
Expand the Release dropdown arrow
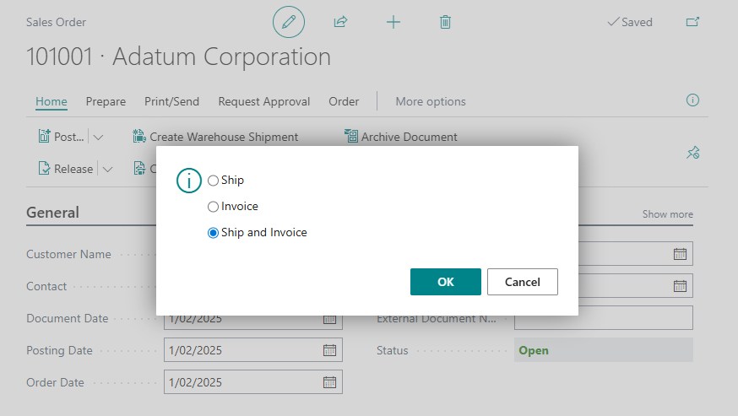[x=108, y=170]
